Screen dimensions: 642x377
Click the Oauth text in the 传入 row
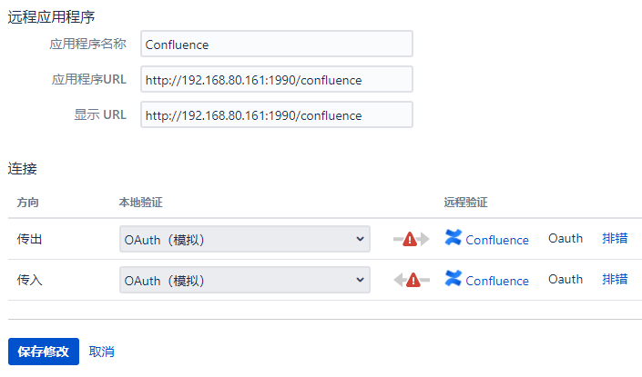coord(566,280)
